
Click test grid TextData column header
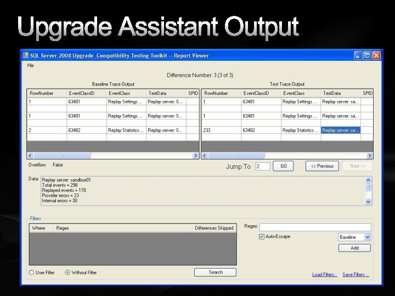pyautogui.click(x=341, y=93)
